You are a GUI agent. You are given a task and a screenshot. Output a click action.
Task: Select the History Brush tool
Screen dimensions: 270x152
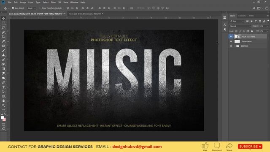coord(3,60)
